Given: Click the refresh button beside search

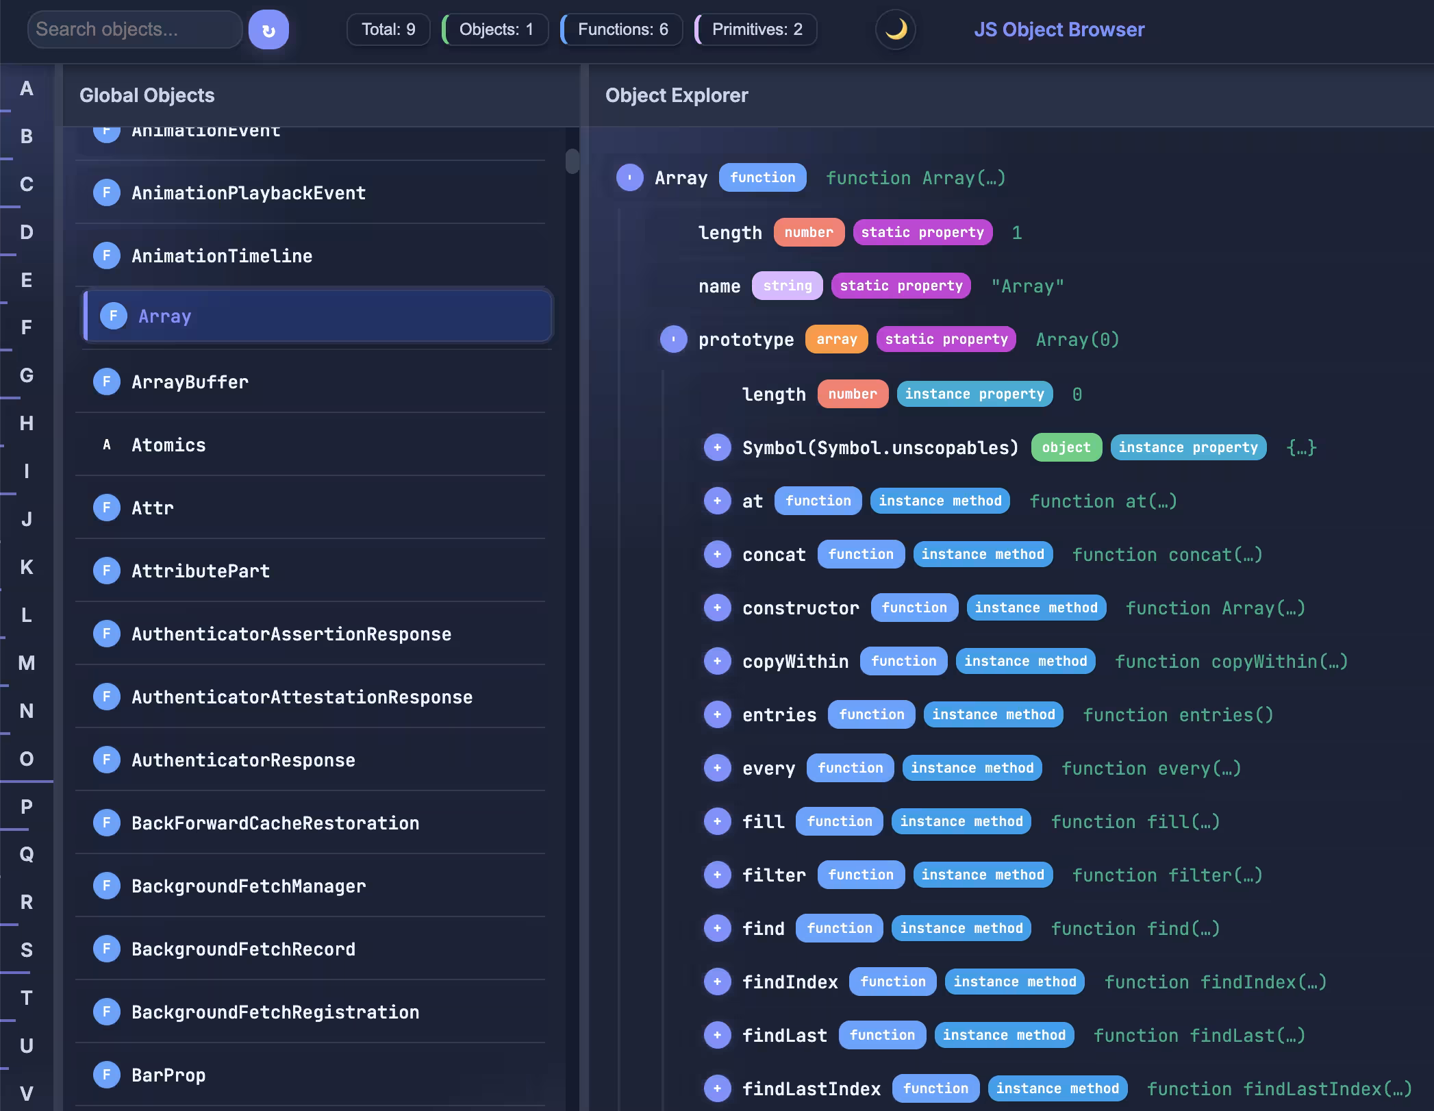Looking at the screenshot, I should [268, 29].
